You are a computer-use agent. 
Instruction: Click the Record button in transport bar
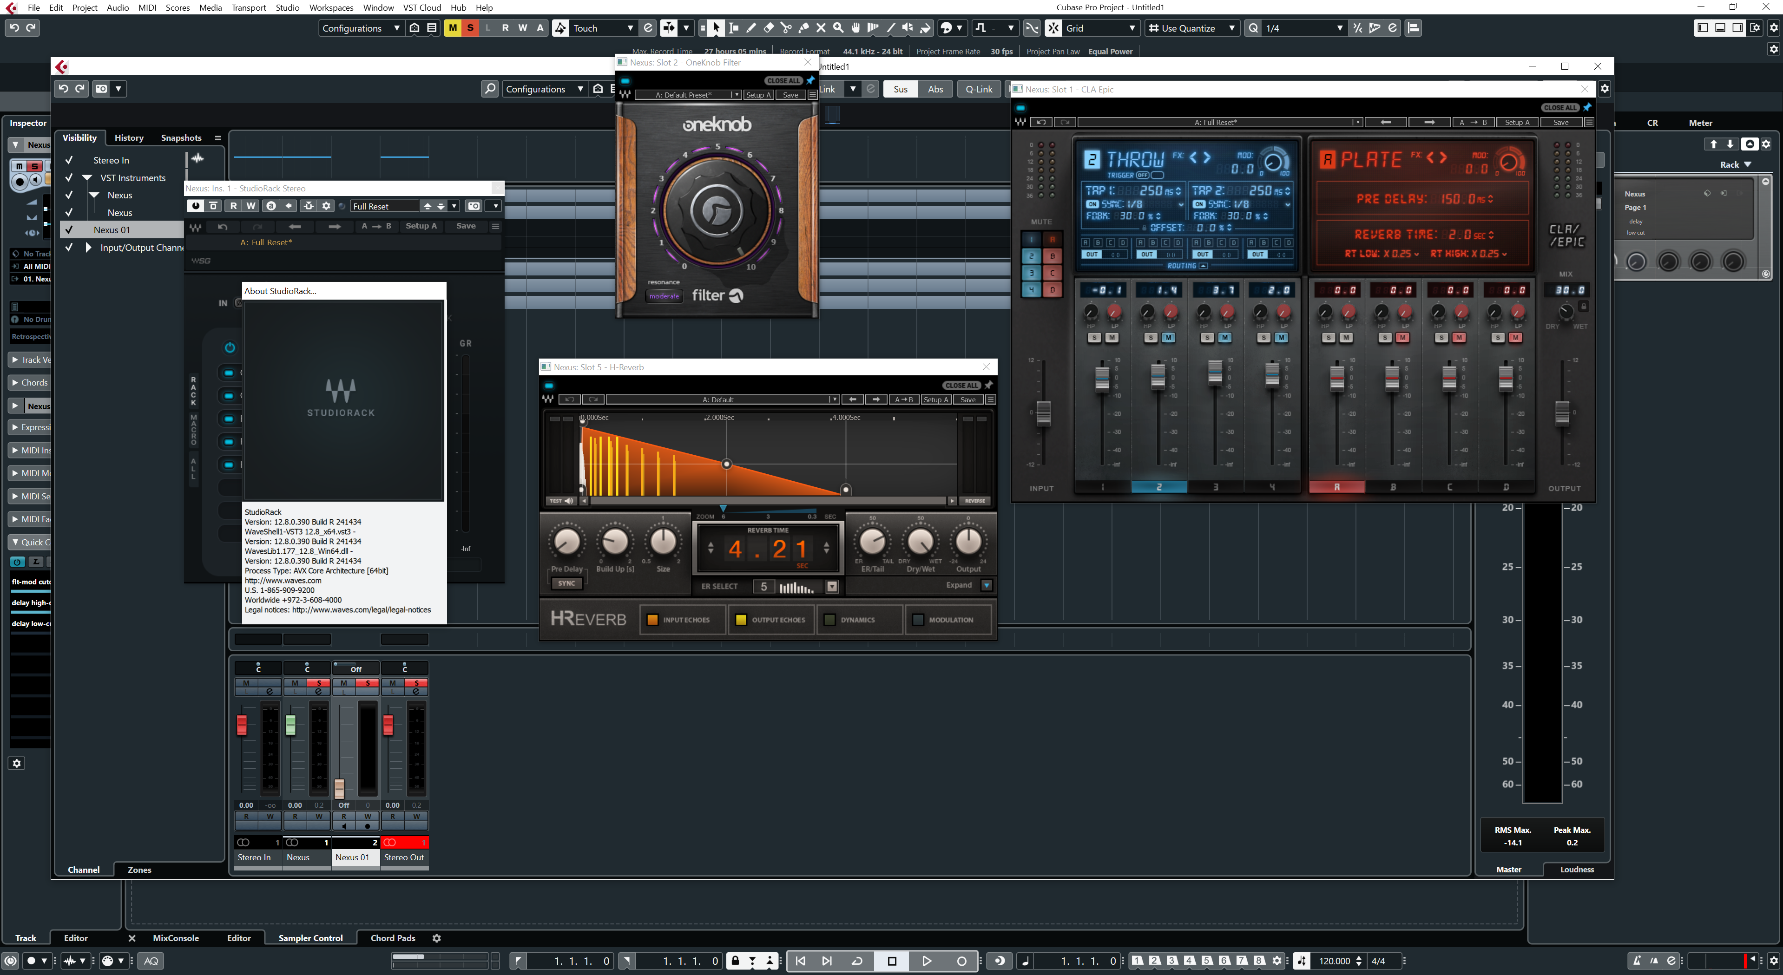[961, 961]
